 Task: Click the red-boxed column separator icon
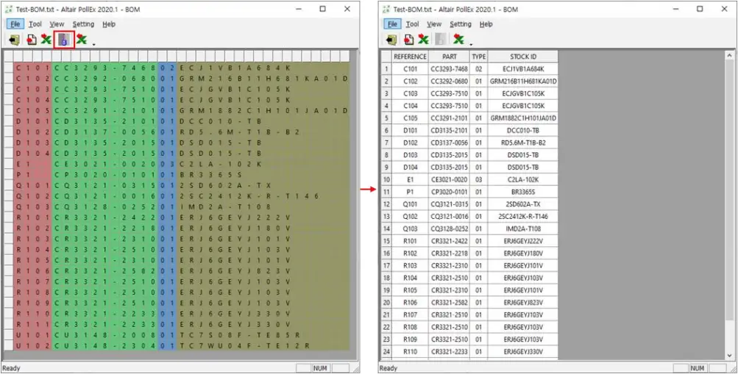pos(64,40)
